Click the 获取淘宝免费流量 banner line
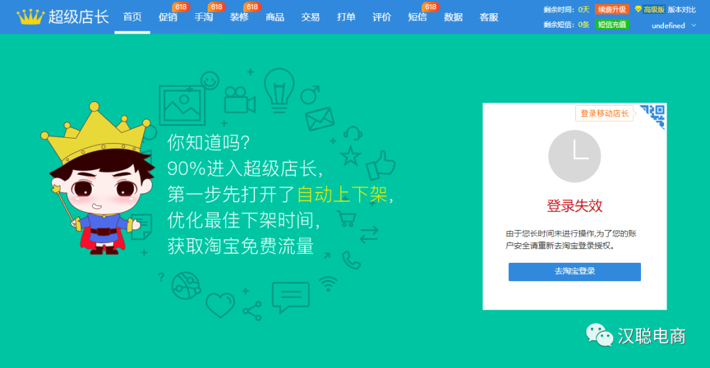 click(241, 246)
